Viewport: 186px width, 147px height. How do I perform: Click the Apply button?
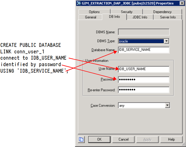[x=148, y=139]
